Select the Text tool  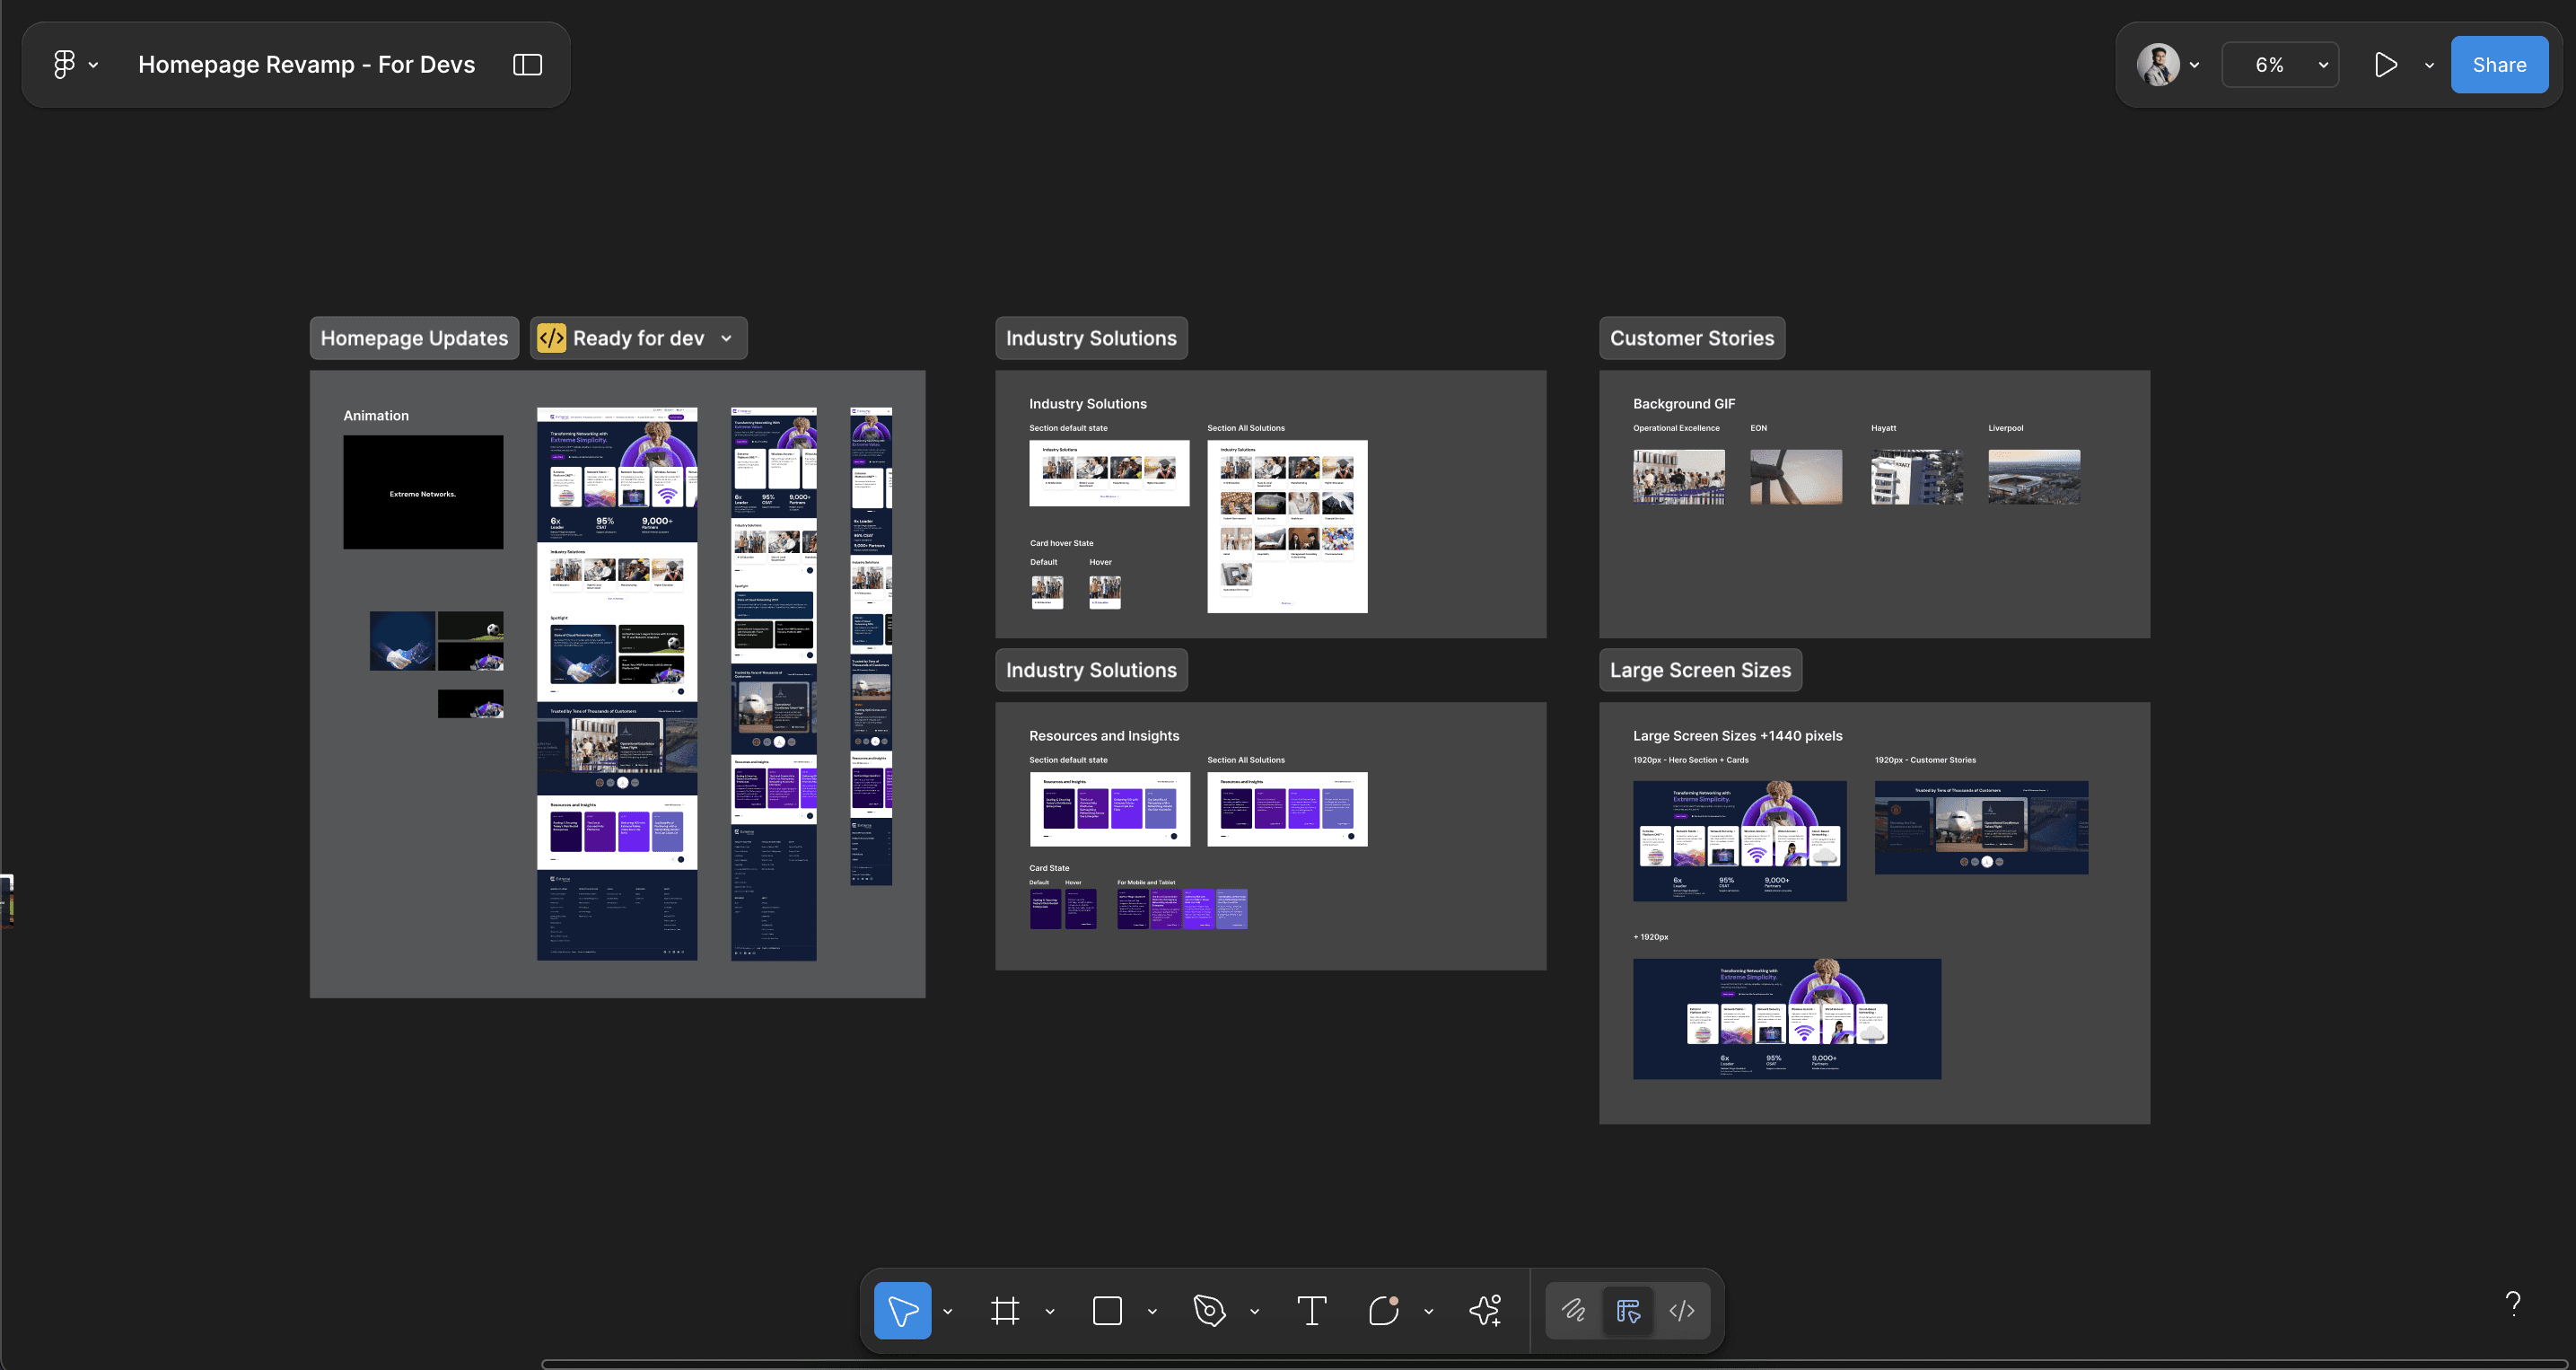pyautogui.click(x=1311, y=1310)
